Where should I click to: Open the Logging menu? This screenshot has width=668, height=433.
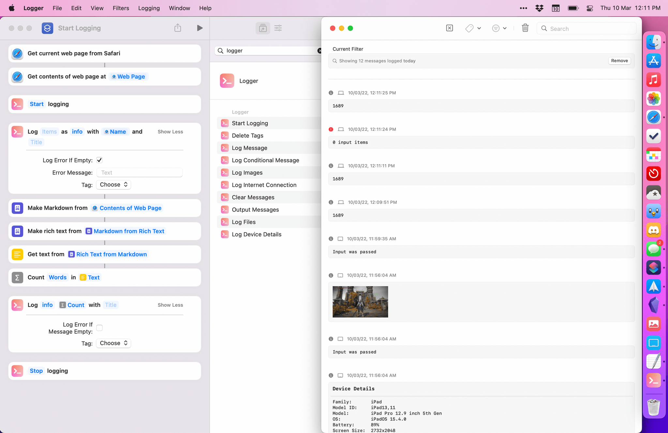149,8
